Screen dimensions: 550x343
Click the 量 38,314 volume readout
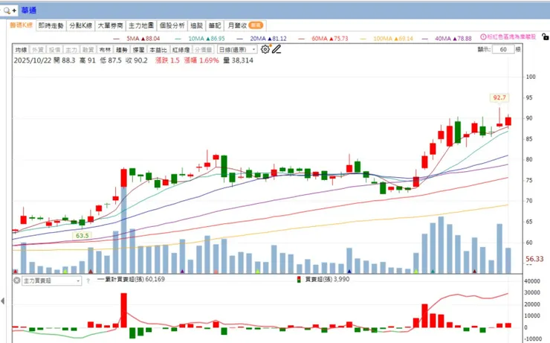238,60
